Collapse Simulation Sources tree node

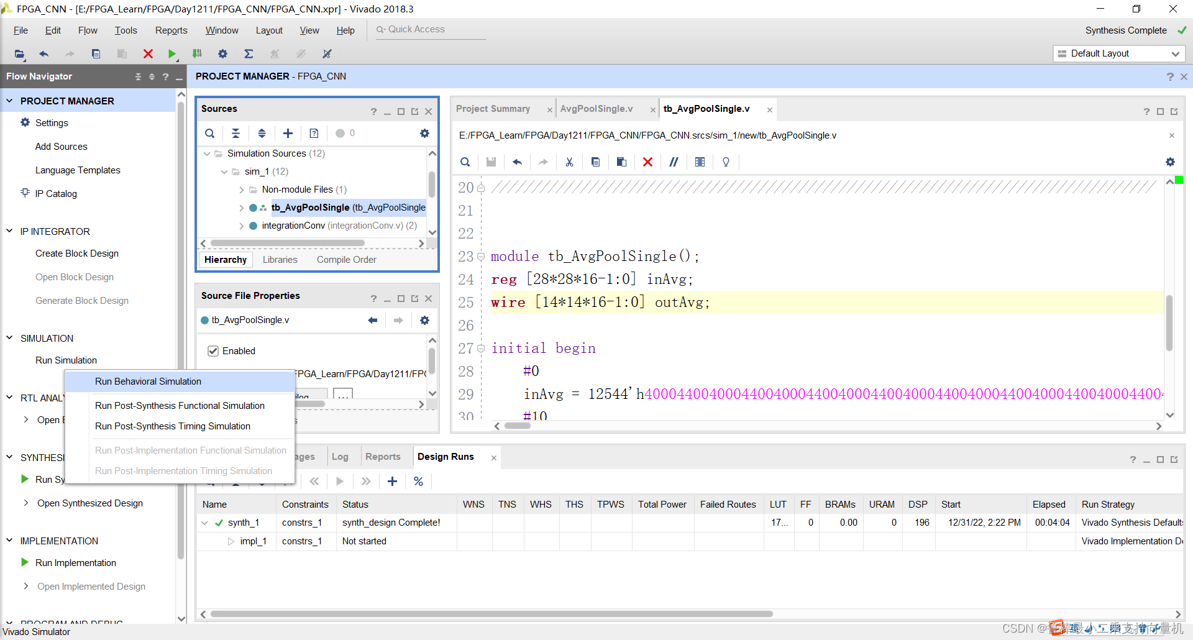tap(207, 153)
